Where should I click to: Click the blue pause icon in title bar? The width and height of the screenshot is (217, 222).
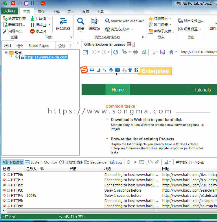coord(32,3)
